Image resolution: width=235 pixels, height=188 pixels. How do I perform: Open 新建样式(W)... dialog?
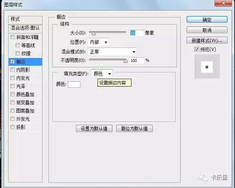click(x=207, y=40)
